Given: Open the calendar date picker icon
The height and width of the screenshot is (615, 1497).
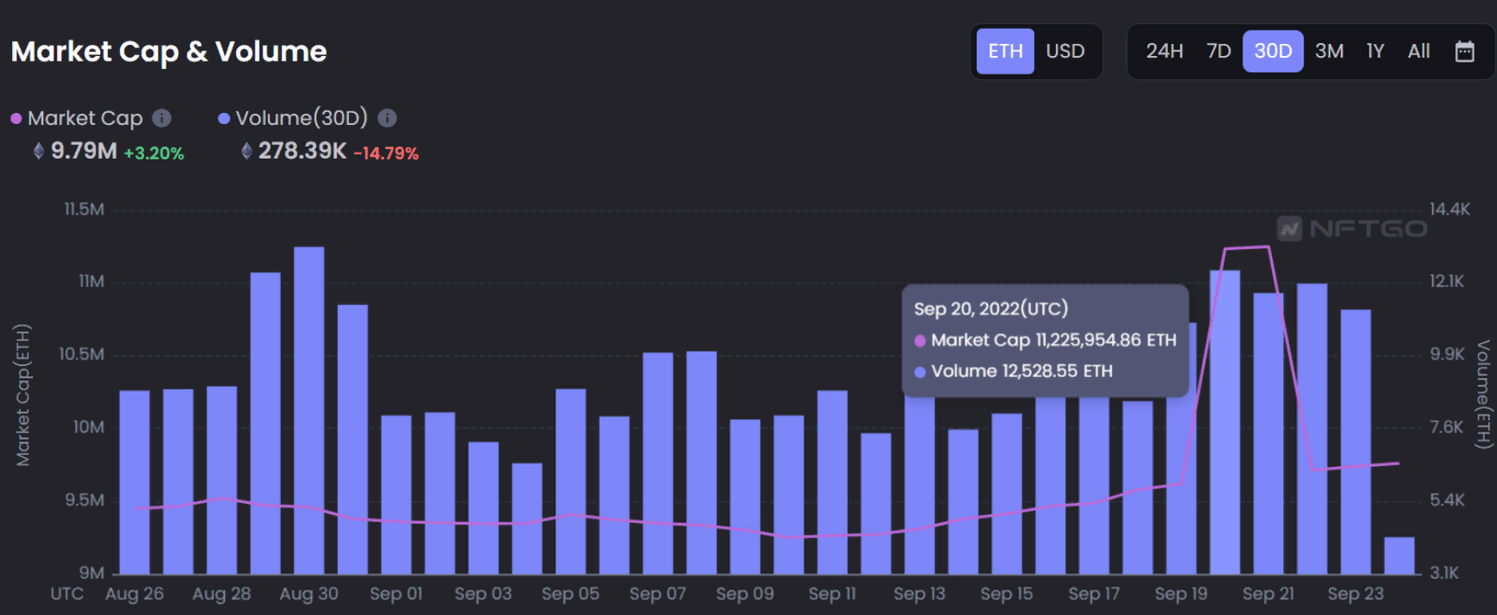Looking at the screenshot, I should [1464, 51].
